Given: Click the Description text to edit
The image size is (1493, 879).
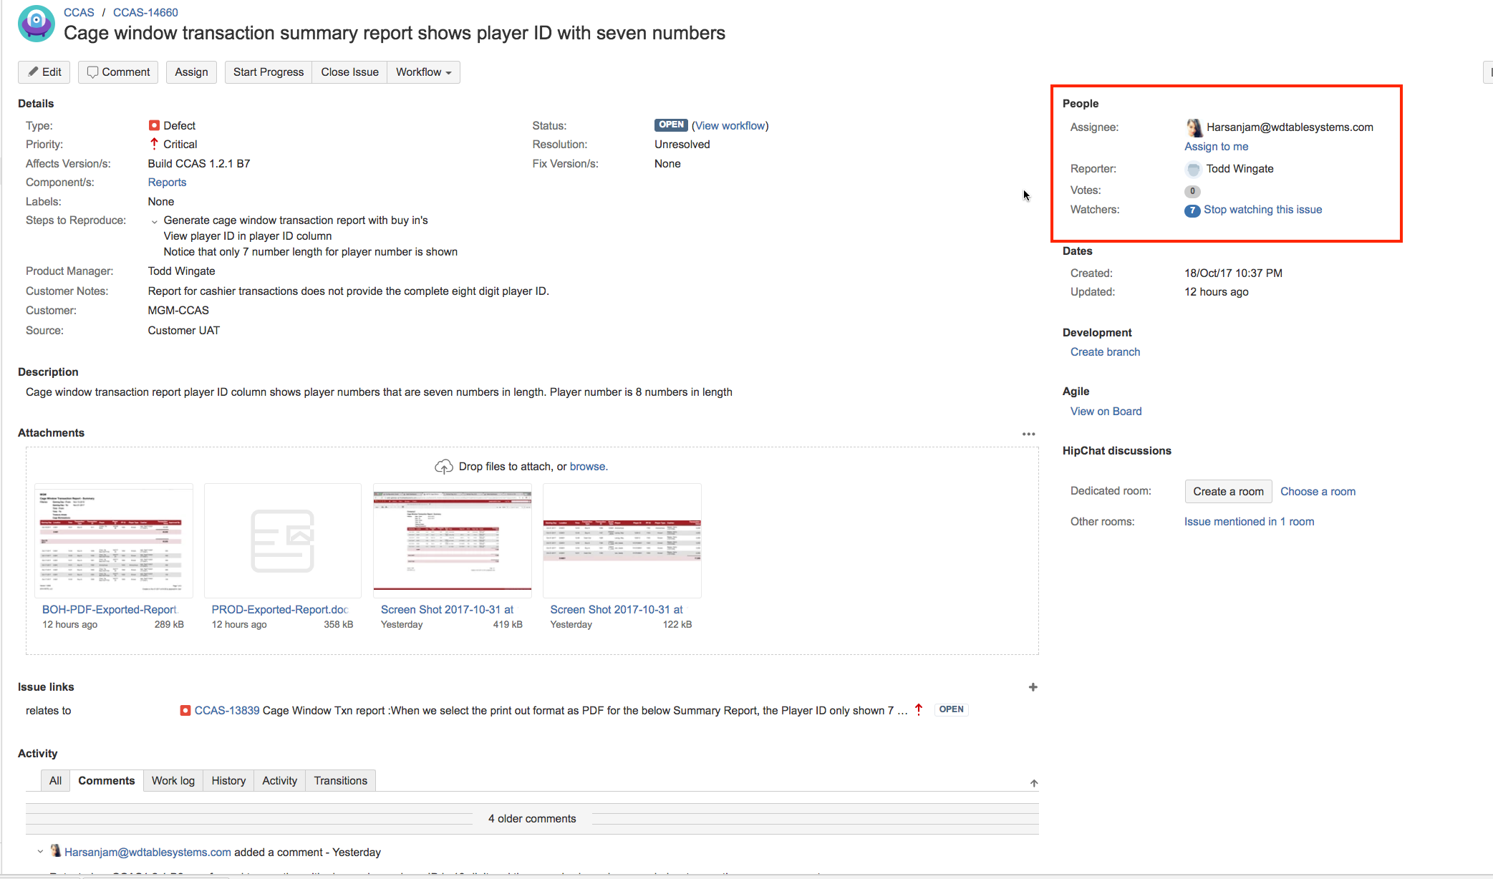Looking at the screenshot, I should coord(379,392).
